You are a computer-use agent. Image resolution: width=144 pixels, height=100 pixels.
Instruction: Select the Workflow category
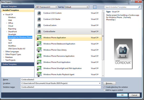(12, 46)
